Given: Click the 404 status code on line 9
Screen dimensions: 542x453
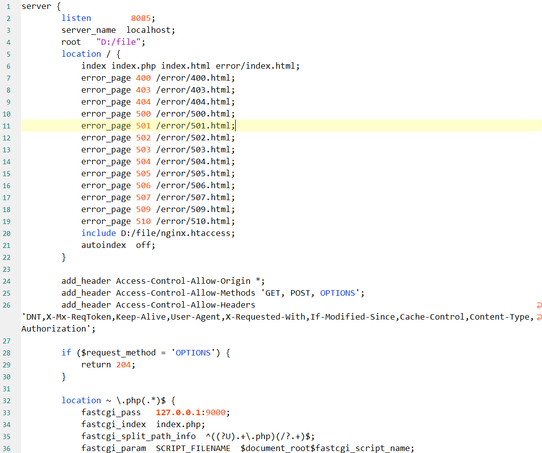Looking at the screenshot, I should click(x=143, y=102).
